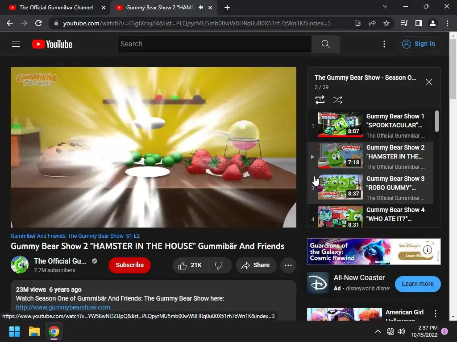
Task: Open a new browser tab
Action: pyautogui.click(x=227, y=8)
